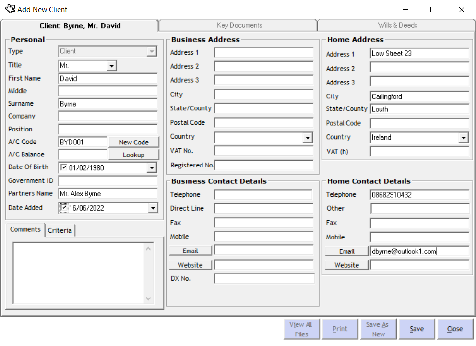The height and width of the screenshot is (346, 476).
Task: Click the Business Address 1 field
Action: click(263, 52)
